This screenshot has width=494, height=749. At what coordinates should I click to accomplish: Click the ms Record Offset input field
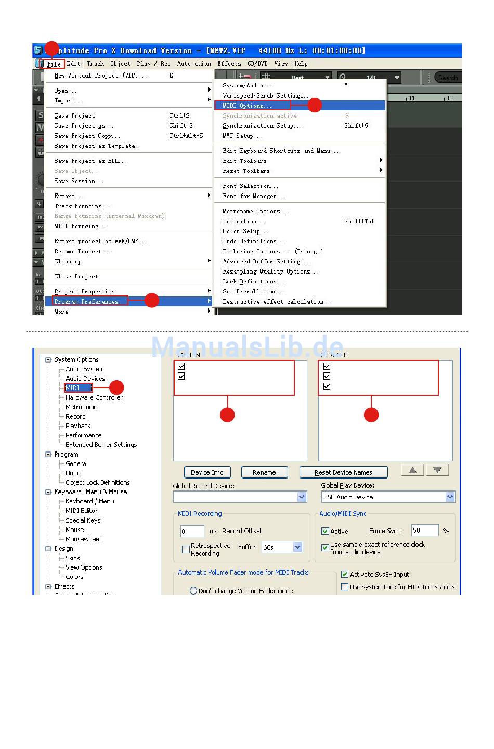pyautogui.click(x=192, y=531)
